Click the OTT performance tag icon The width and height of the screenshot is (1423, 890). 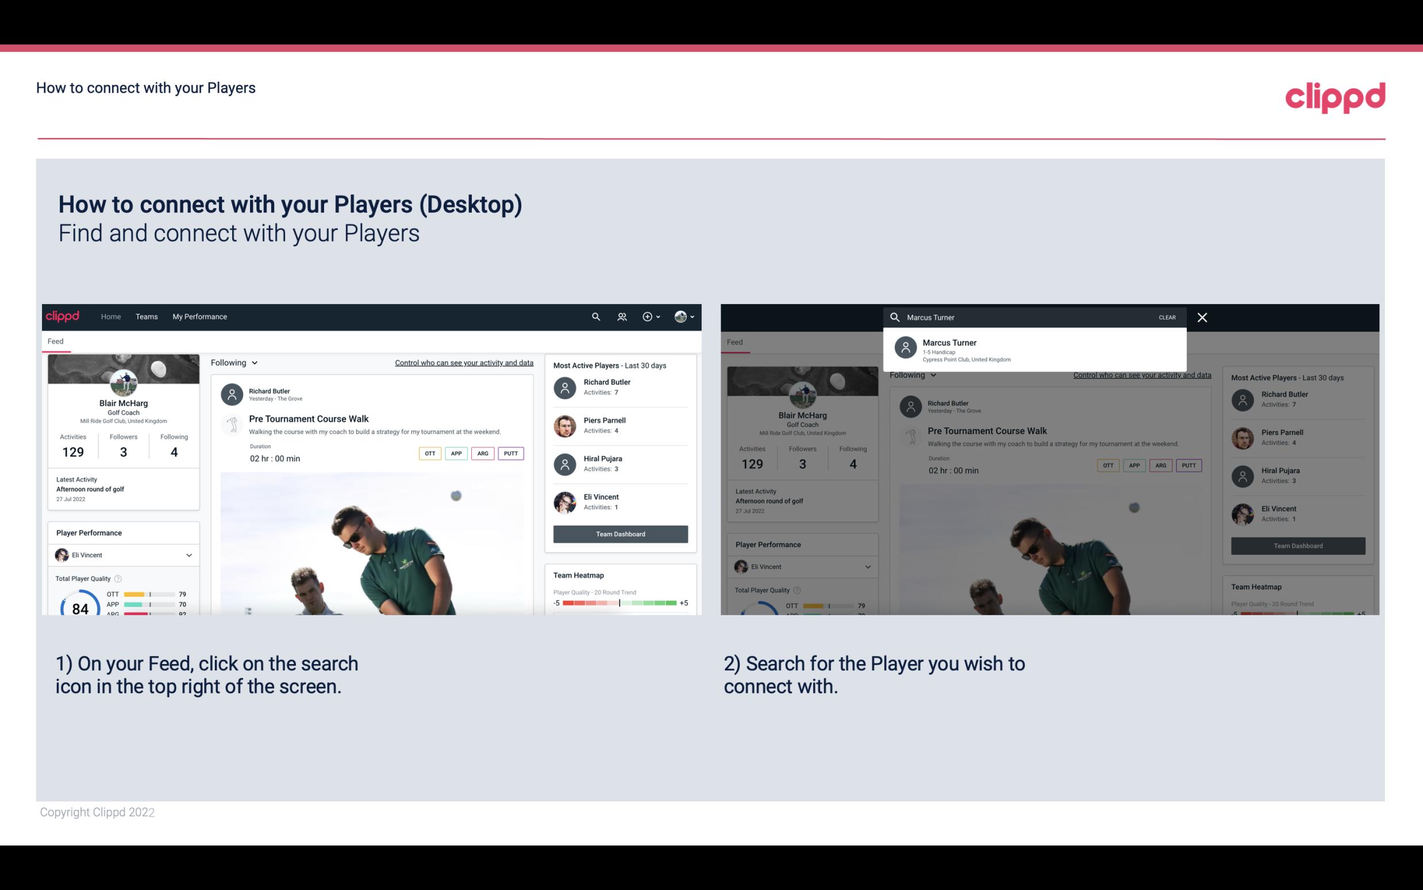pyautogui.click(x=428, y=453)
